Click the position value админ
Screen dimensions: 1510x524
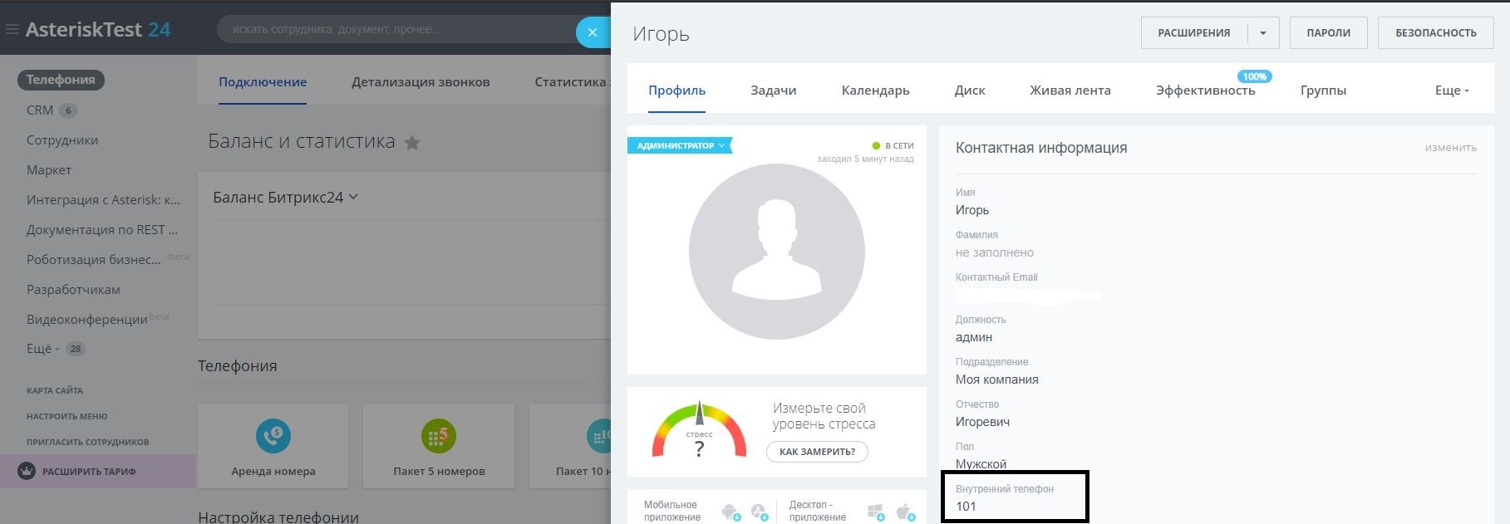[x=974, y=336]
